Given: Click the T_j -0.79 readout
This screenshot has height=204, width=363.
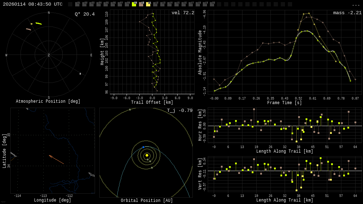Looking at the screenshot, I should point(180,110).
